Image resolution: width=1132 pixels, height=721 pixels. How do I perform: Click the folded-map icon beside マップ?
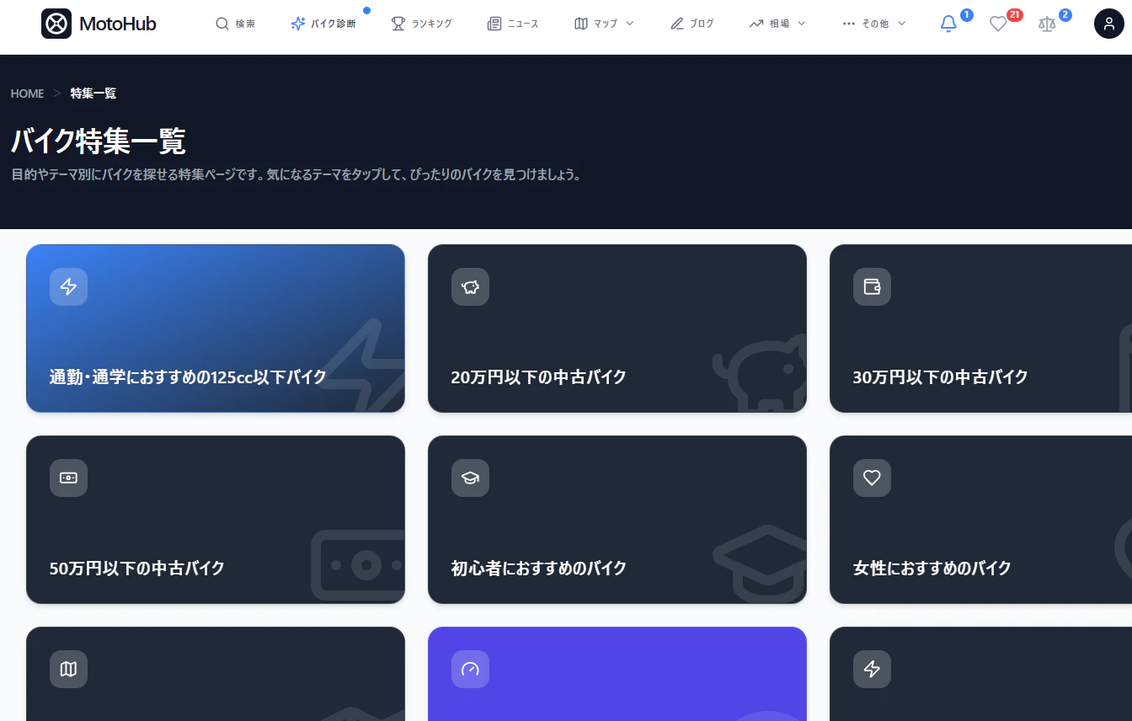(x=581, y=24)
